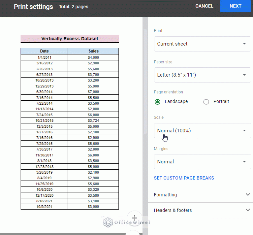The image size is (253, 235).
Task: Click the Total: 2 pages label
Action: [73, 7]
